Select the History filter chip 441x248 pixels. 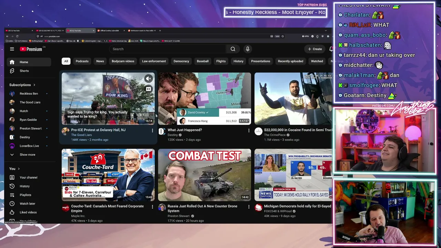238,61
